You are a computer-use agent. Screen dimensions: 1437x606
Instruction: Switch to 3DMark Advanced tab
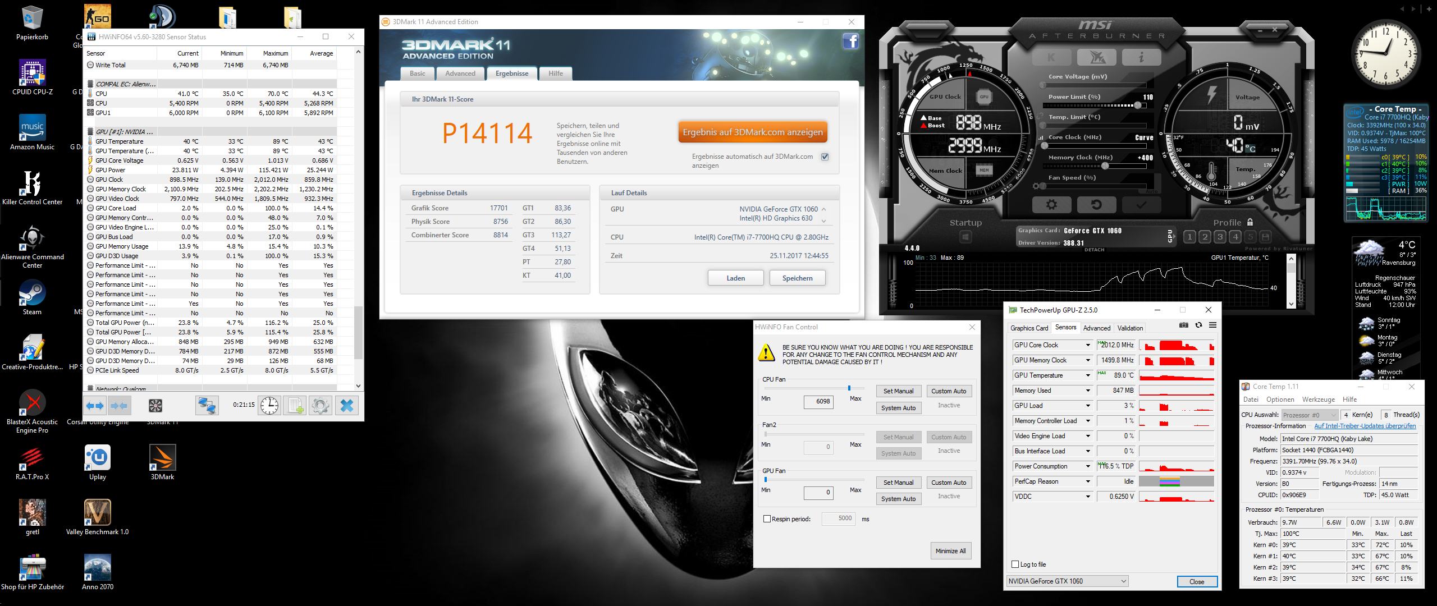coord(460,74)
